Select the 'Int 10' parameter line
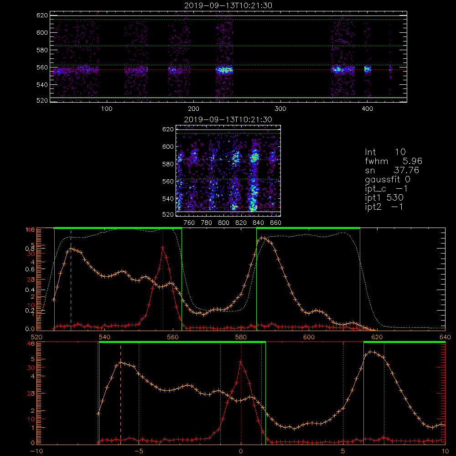This screenshot has width=456, height=456. pyautogui.click(x=385, y=152)
